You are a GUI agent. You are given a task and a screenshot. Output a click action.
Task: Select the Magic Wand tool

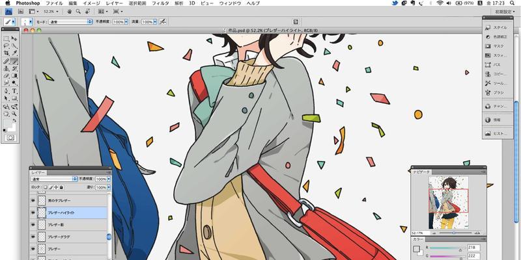pos(14,45)
